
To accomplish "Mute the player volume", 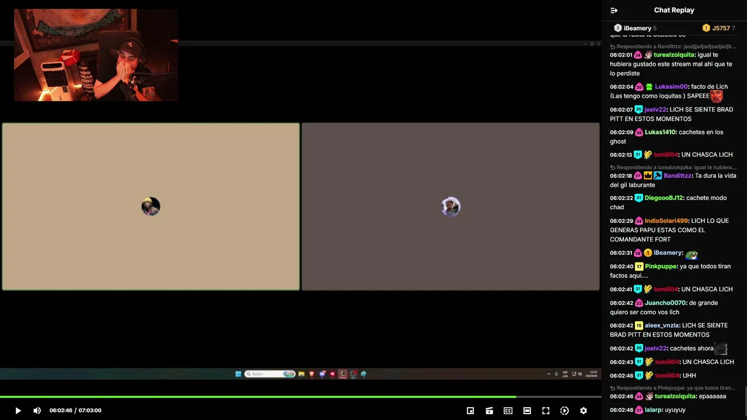I will 37,411.
